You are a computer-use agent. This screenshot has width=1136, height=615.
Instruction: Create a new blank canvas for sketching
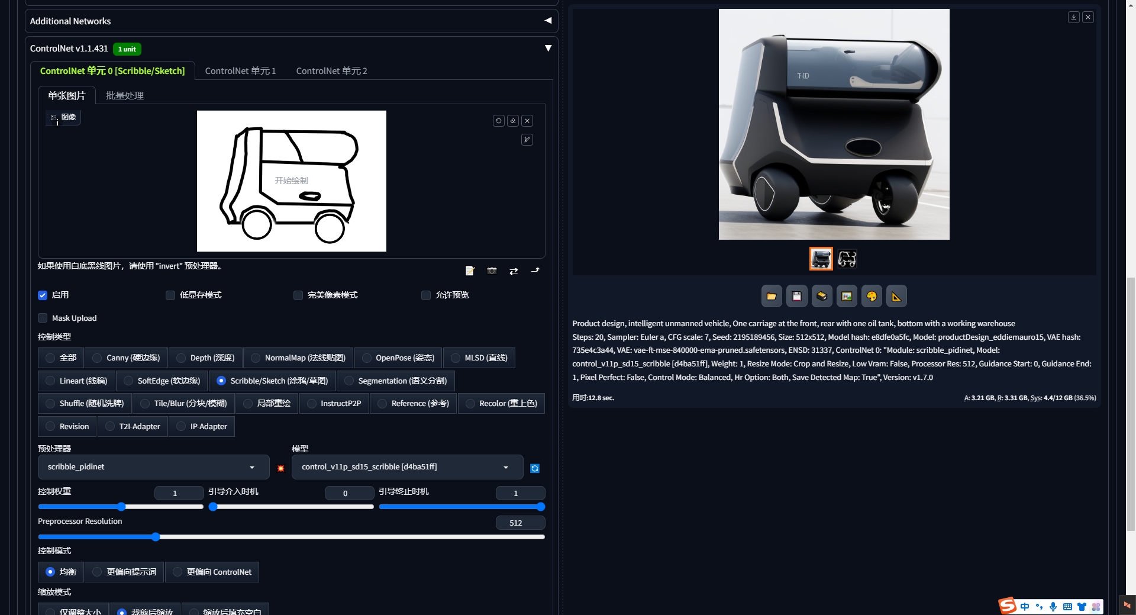pyautogui.click(x=470, y=271)
